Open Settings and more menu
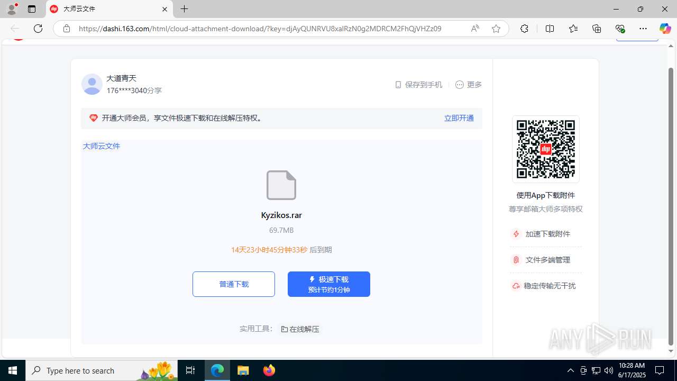The width and height of the screenshot is (677, 381). click(643, 29)
